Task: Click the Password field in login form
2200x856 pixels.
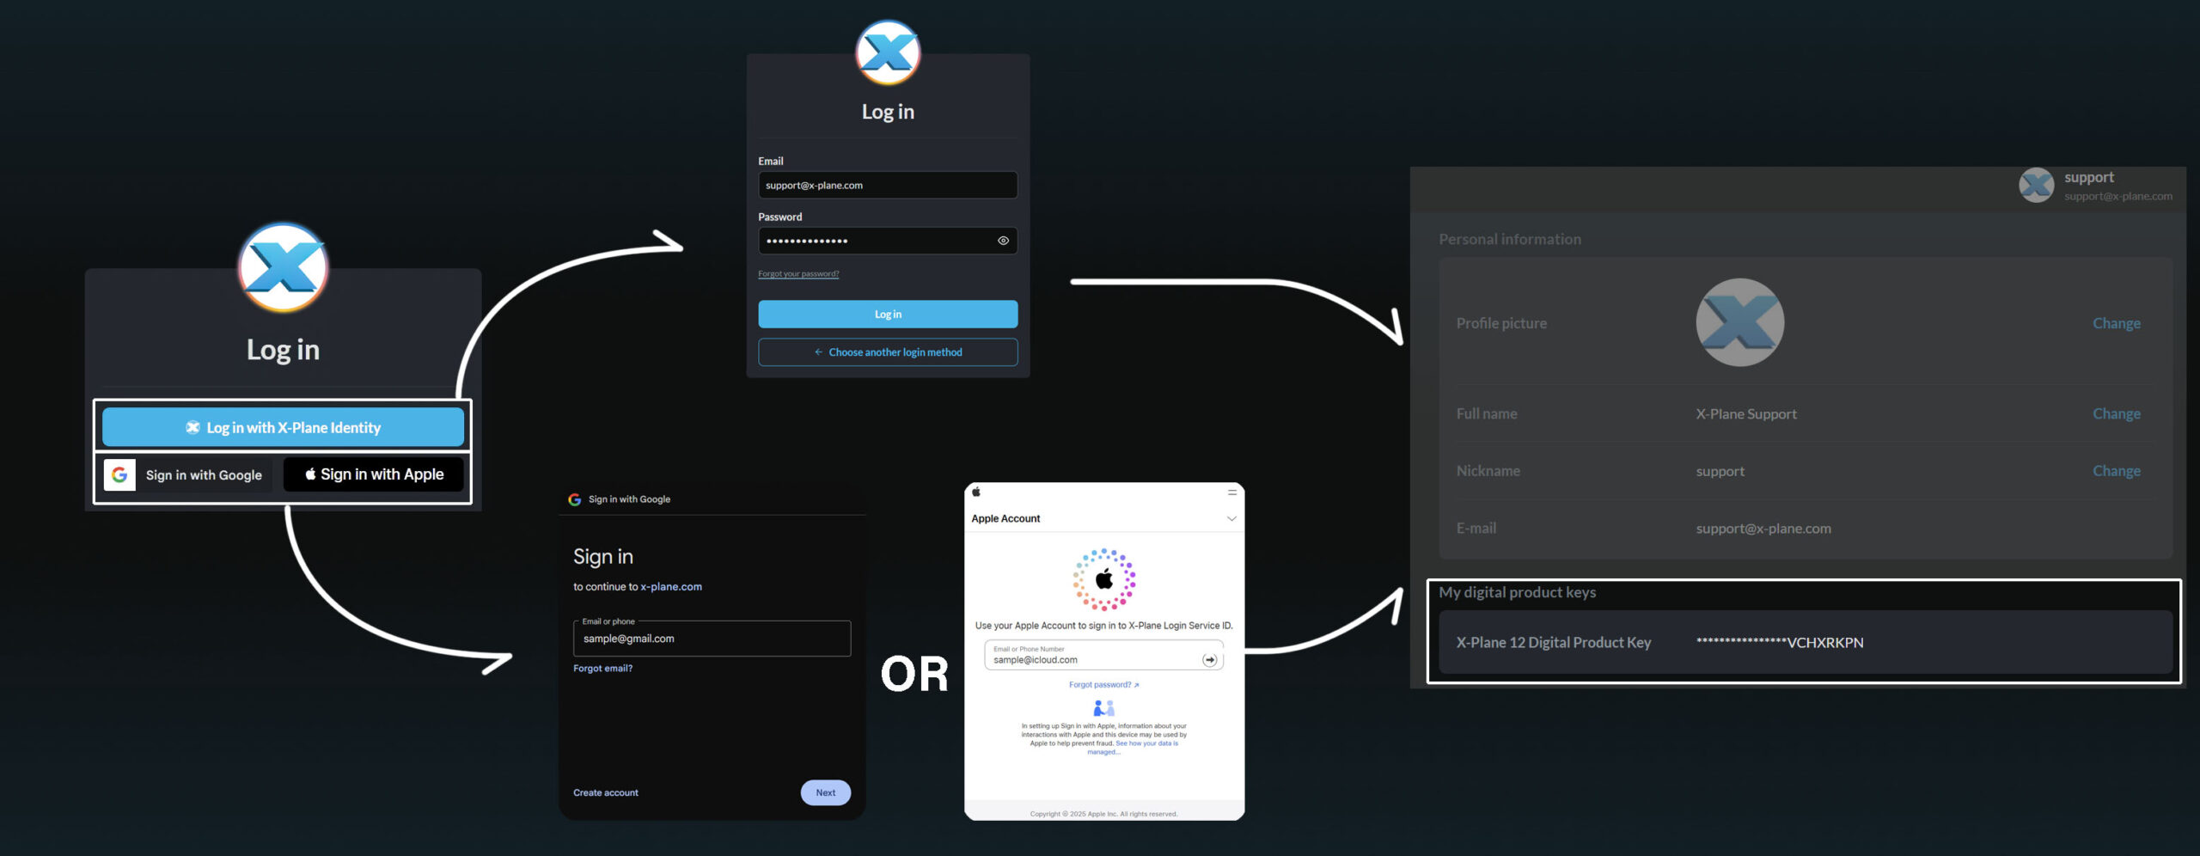Action: coord(888,241)
